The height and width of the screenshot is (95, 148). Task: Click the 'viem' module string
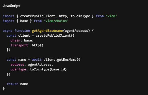pos(111,16)
